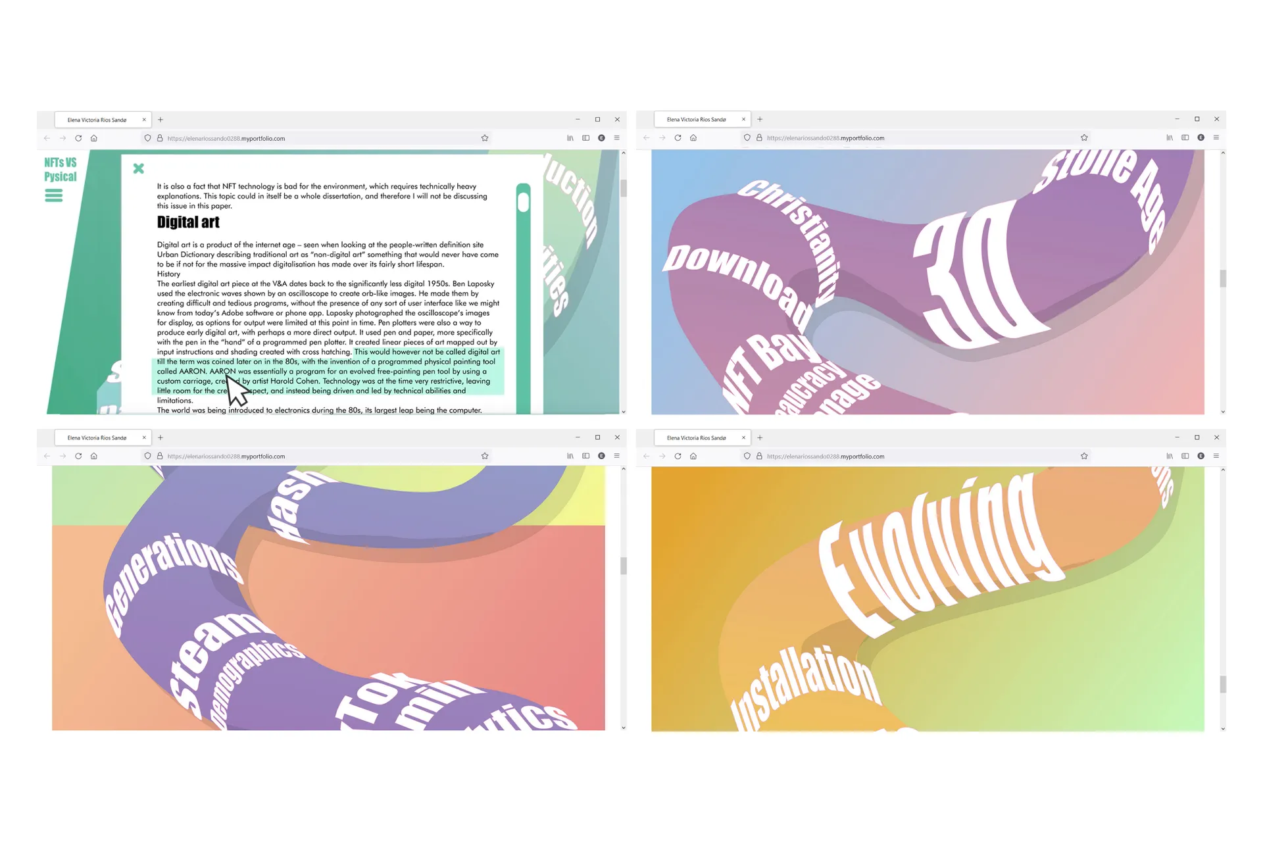Close the Digital art article with green X
1263x842 pixels.
[138, 168]
